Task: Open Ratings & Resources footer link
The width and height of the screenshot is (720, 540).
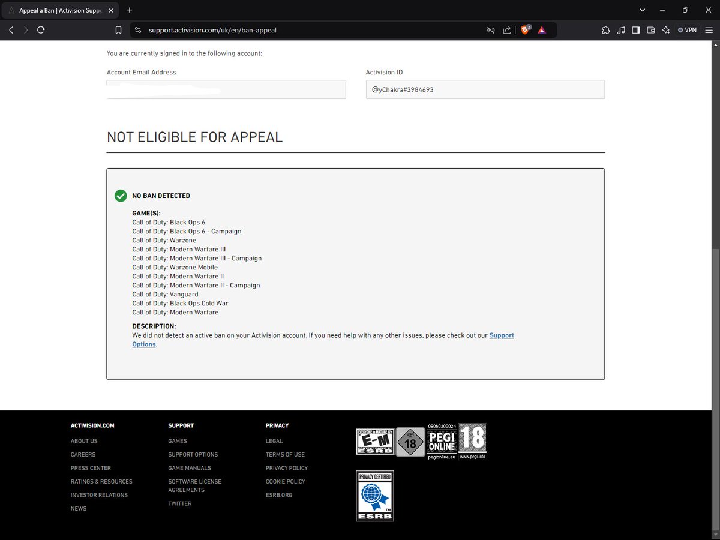Action: pyautogui.click(x=101, y=482)
